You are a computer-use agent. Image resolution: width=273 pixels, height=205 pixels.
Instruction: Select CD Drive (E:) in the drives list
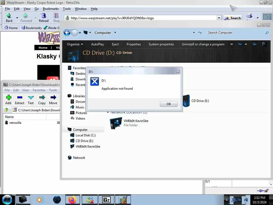tap(196, 101)
